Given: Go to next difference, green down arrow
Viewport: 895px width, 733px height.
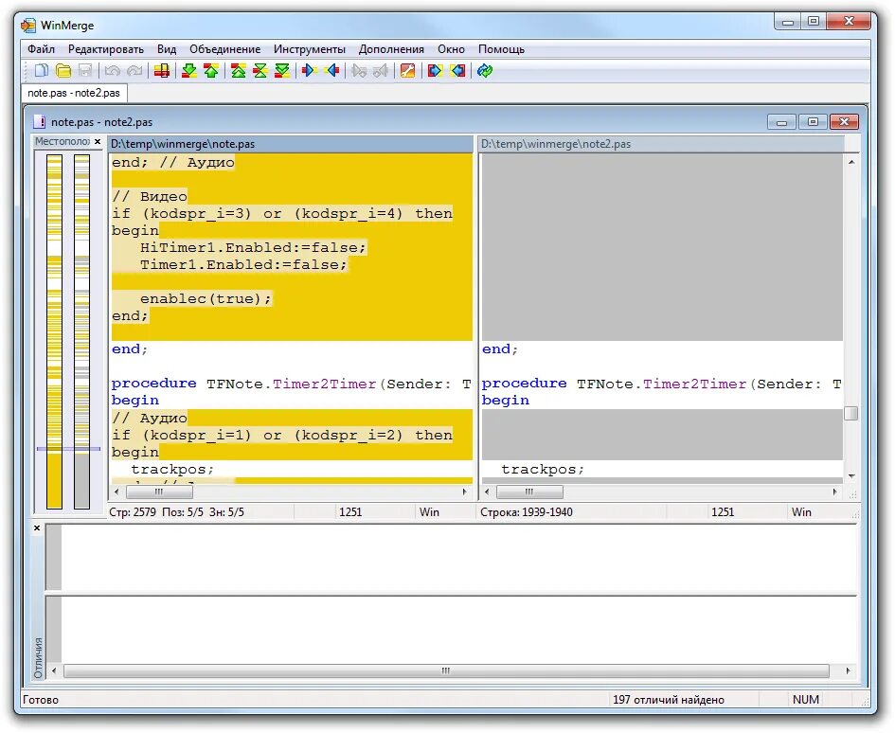Looking at the screenshot, I should click(x=188, y=71).
